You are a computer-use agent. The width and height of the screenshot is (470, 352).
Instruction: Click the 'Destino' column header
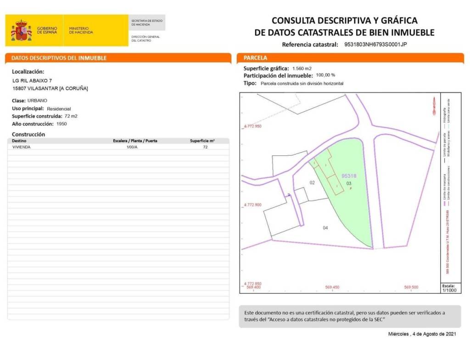click(x=19, y=141)
